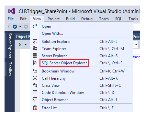The height and width of the screenshot is (117, 145).
Task: Open the Project menu
Action: click(x=53, y=19)
